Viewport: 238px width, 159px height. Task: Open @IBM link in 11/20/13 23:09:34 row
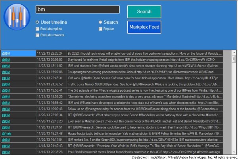coord(6,115)
